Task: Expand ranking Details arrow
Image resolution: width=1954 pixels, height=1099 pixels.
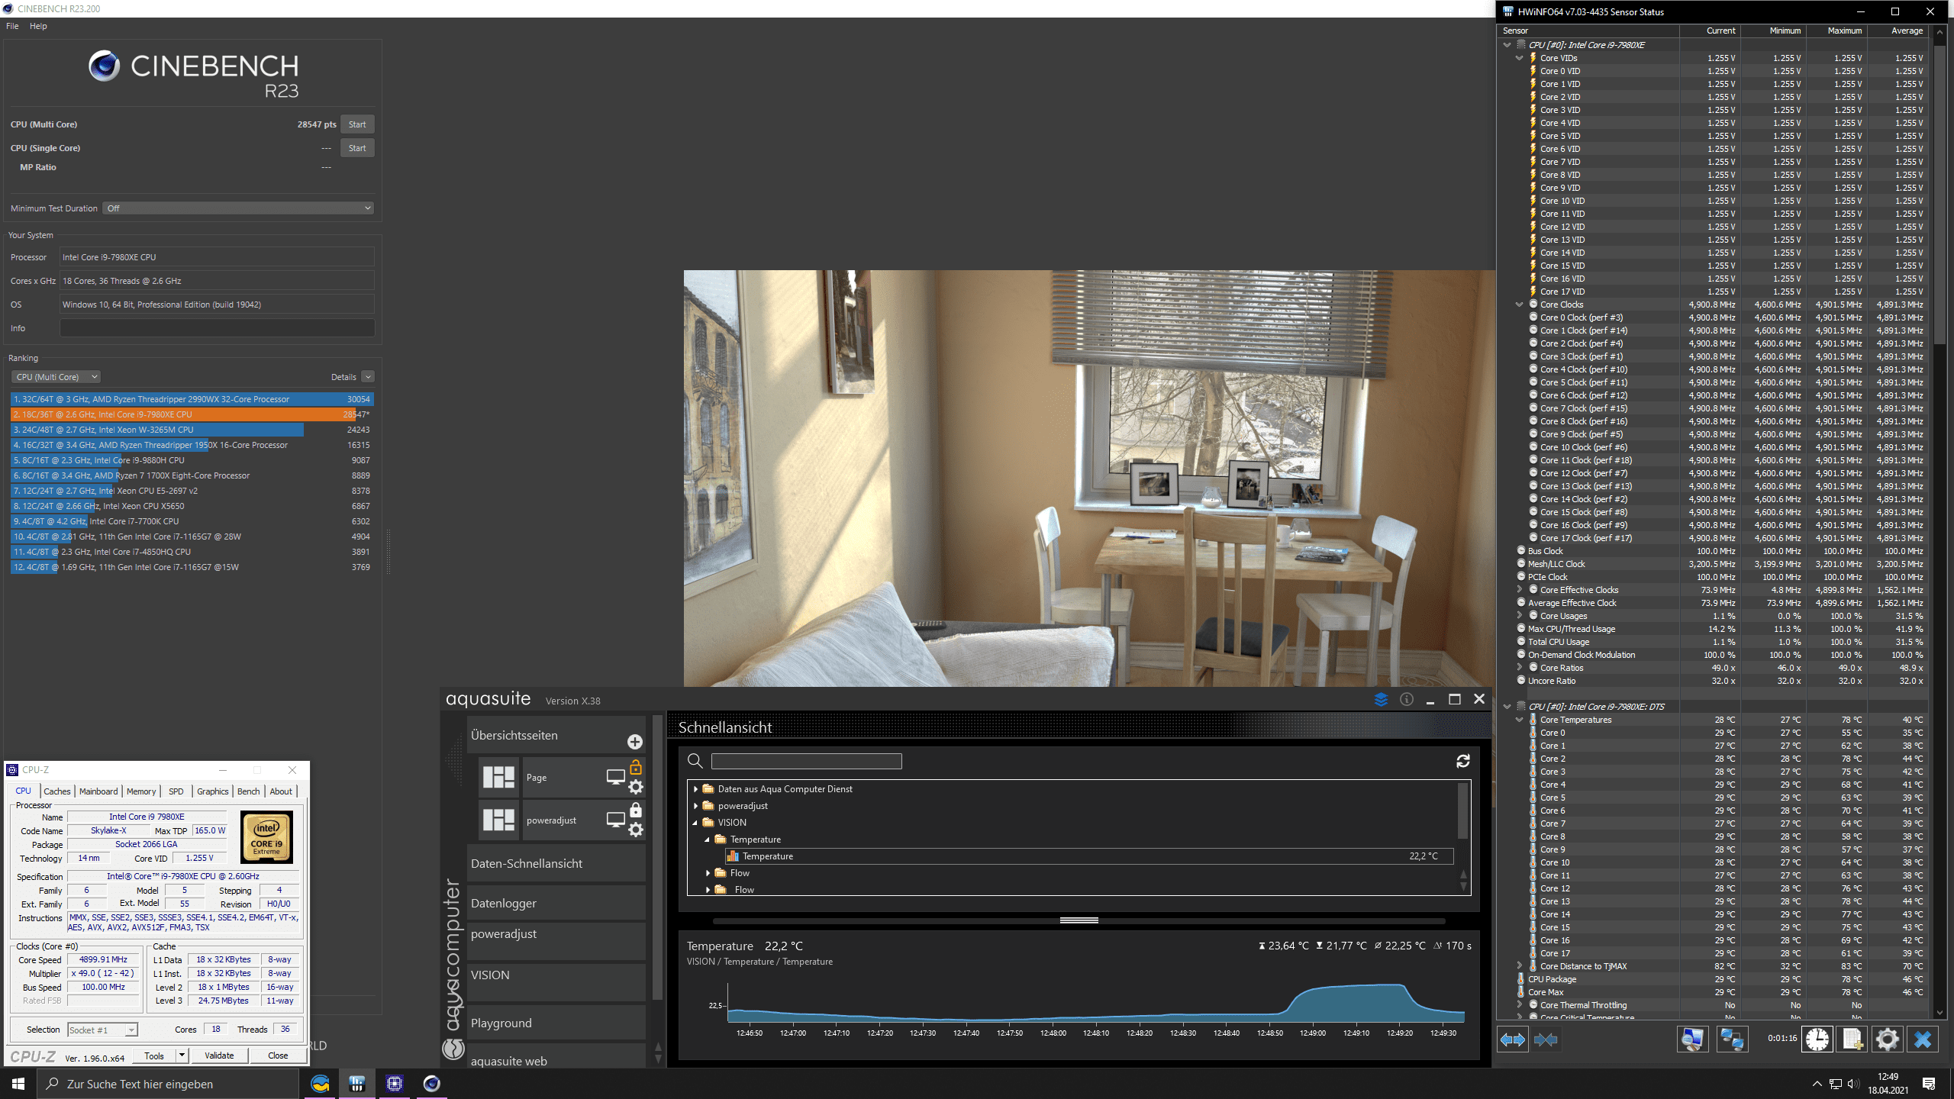Action: coord(368,377)
